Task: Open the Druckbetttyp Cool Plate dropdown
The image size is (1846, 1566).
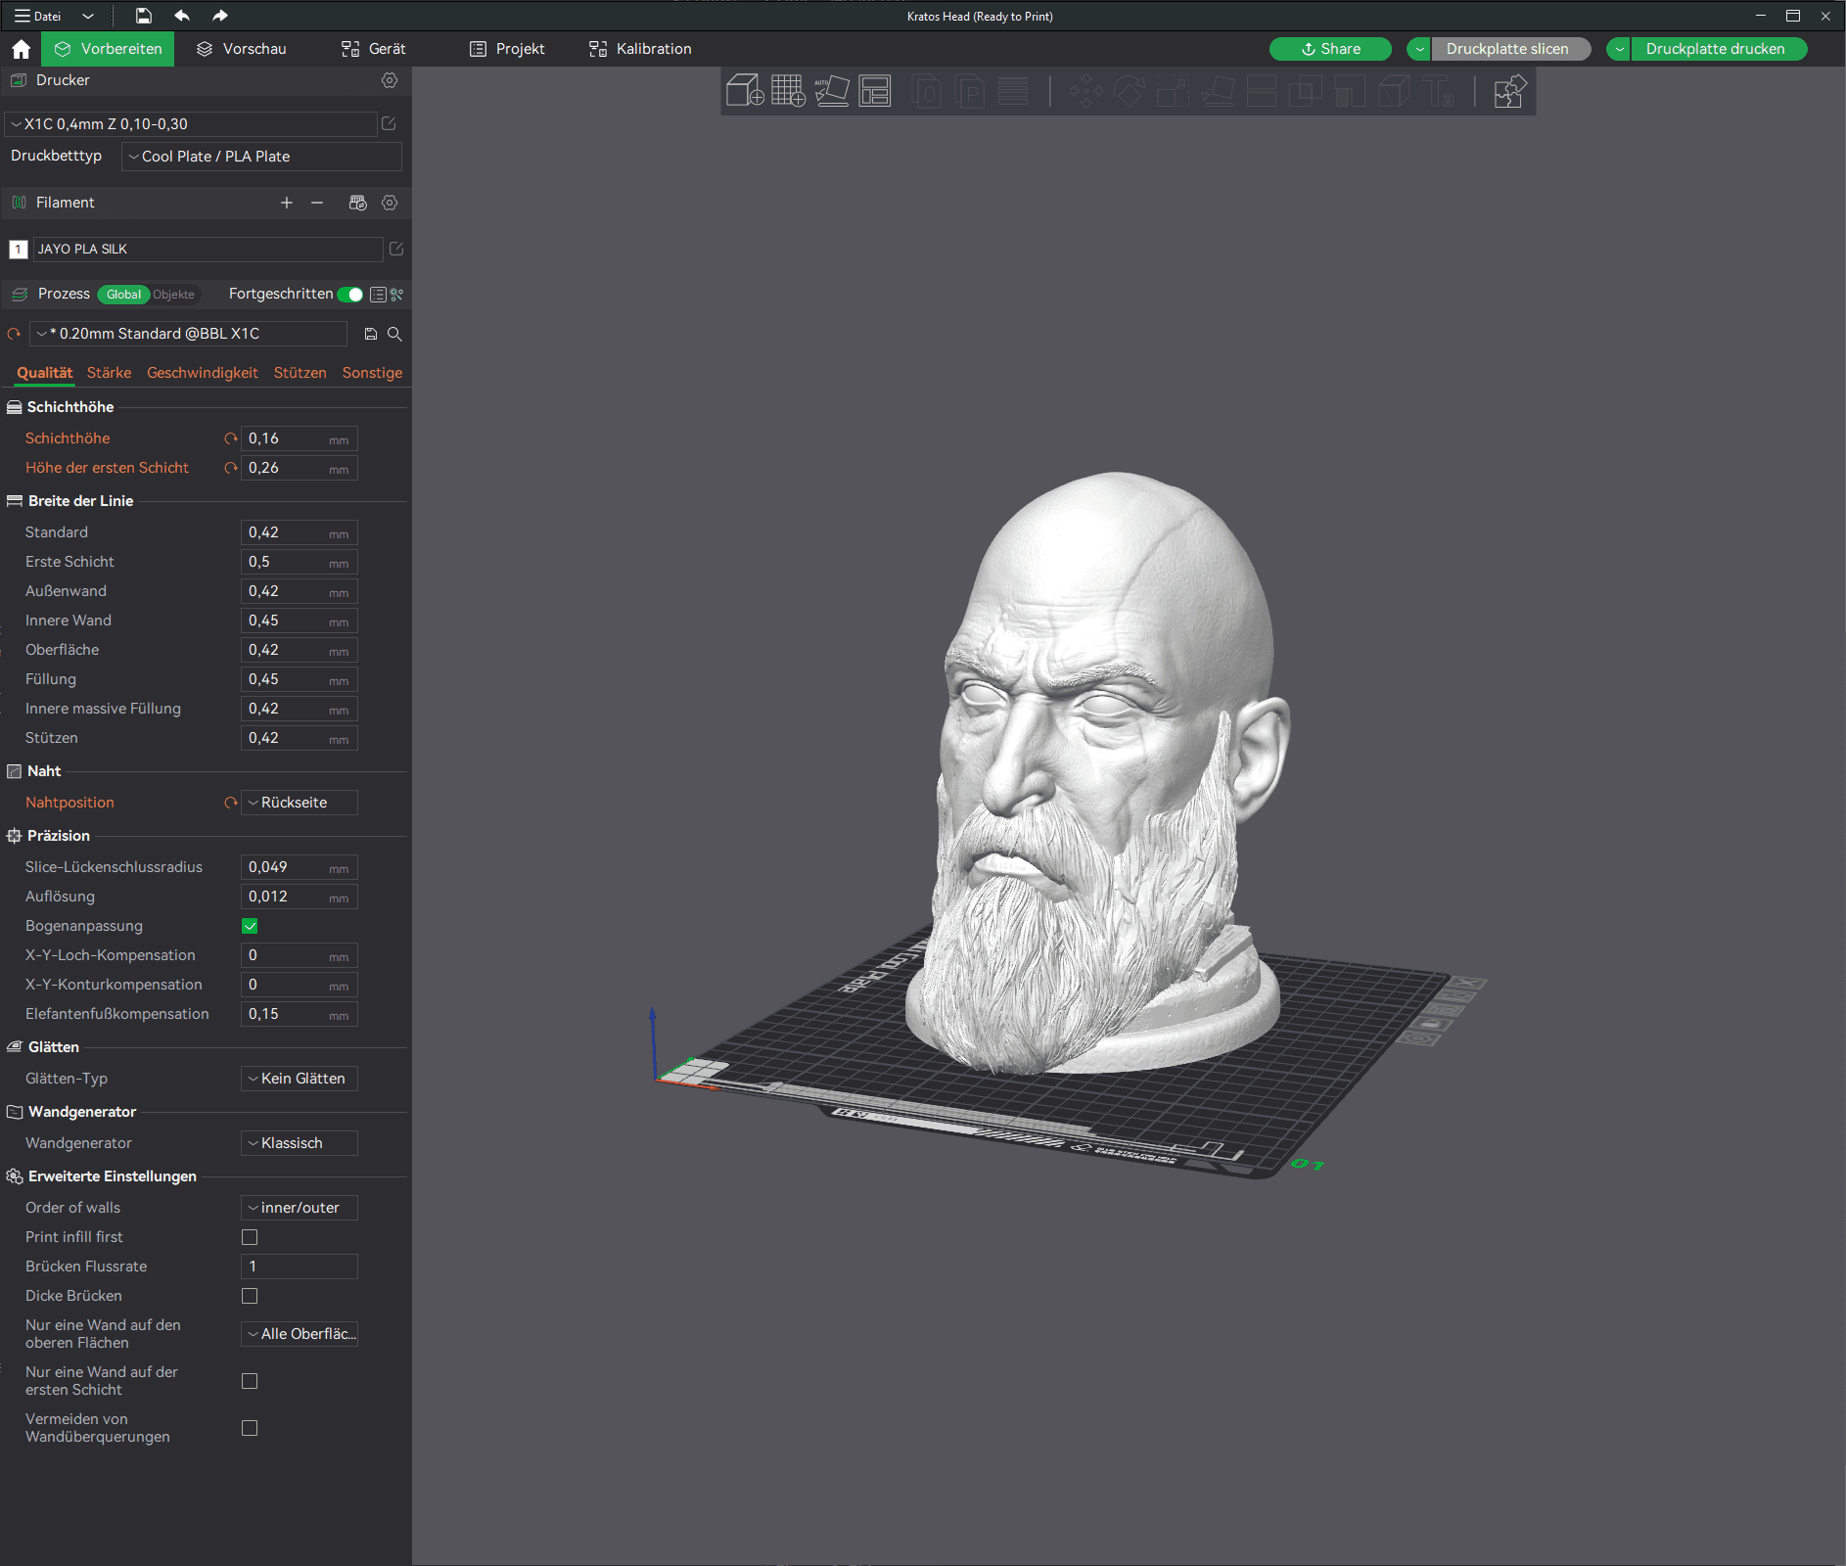Action: (x=261, y=157)
